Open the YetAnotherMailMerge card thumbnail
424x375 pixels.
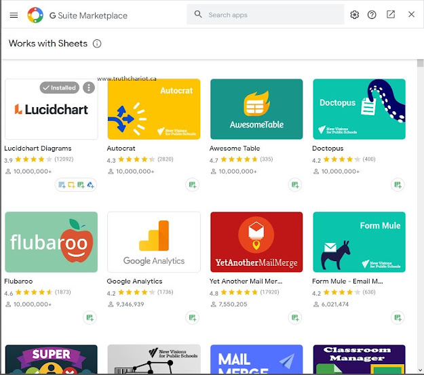(256, 242)
